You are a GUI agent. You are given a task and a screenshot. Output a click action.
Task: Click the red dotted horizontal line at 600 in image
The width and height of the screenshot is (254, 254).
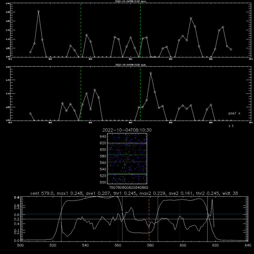(x=127, y=150)
